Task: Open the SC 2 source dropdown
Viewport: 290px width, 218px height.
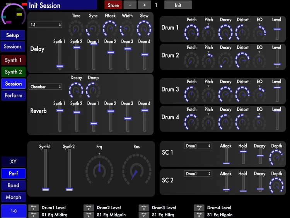Action: click(x=198, y=174)
